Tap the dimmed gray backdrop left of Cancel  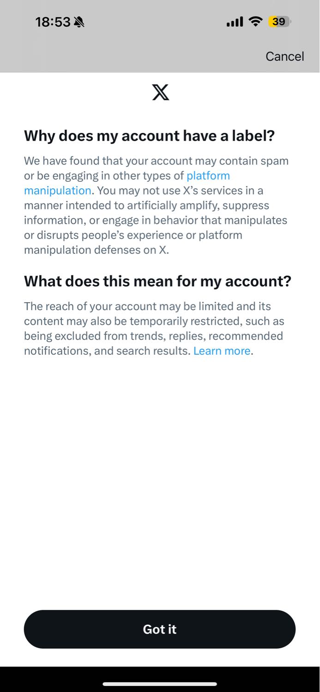tap(129, 56)
